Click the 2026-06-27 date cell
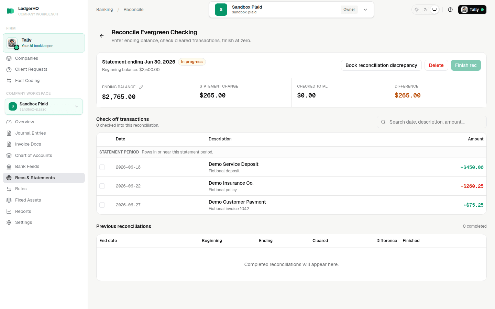The height and width of the screenshot is (309, 495). 128,205
